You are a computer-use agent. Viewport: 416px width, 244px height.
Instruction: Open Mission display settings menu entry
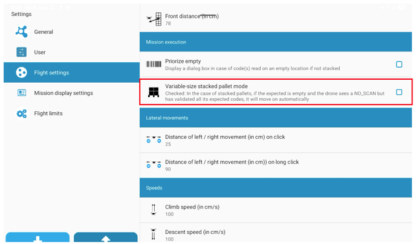[x=63, y=93]
